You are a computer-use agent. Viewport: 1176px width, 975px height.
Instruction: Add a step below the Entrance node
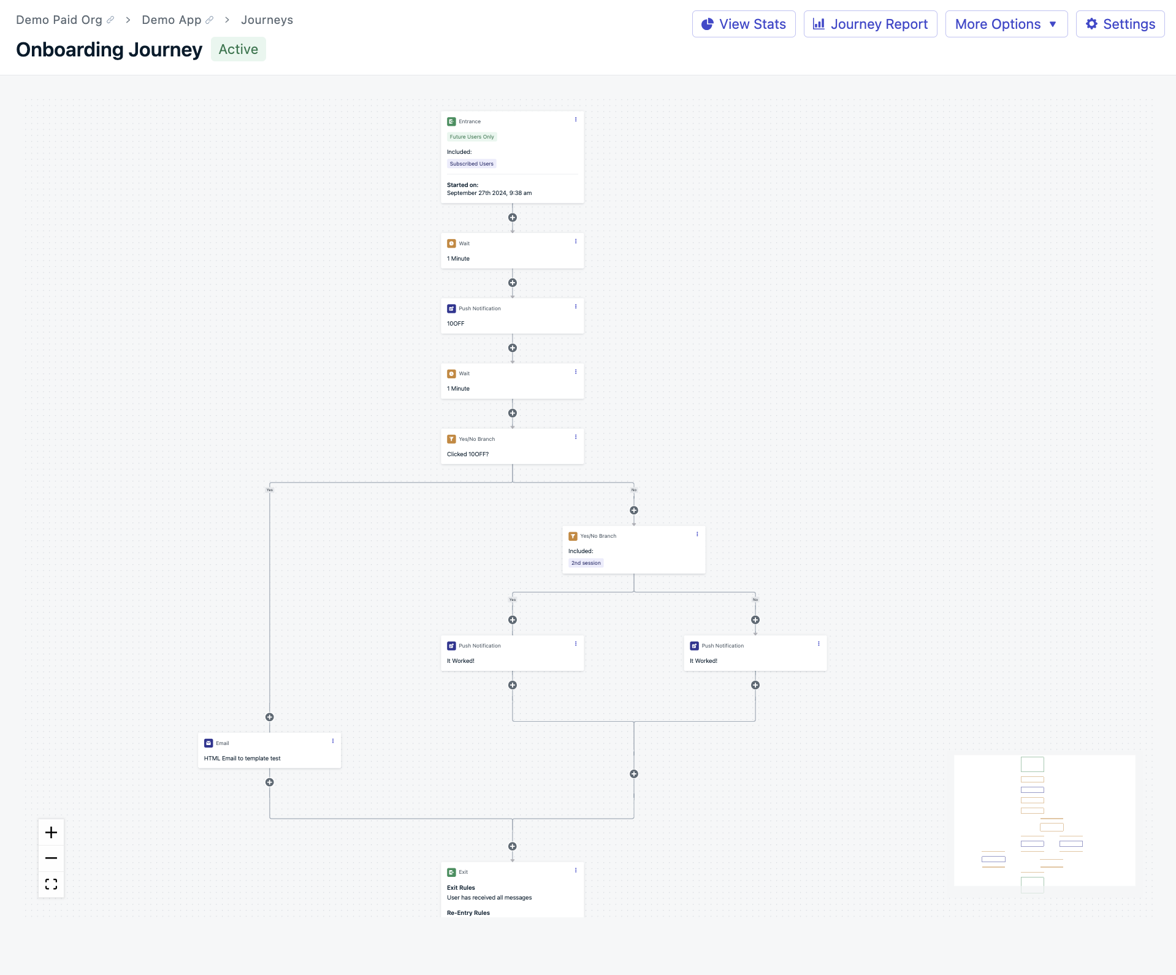[513, 218]
